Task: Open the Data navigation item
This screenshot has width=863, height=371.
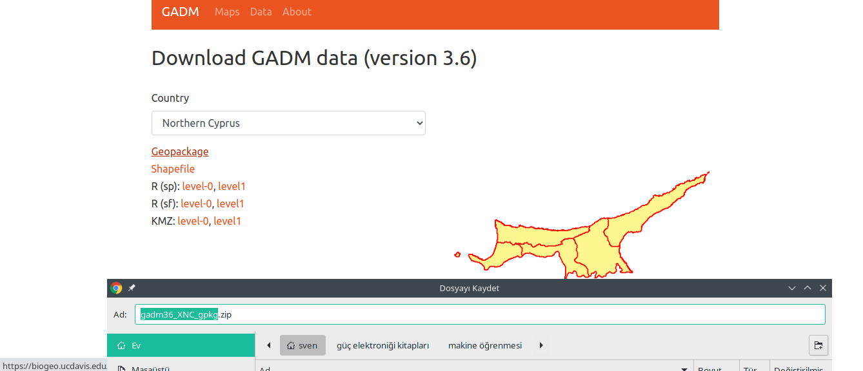Action: 261,12
